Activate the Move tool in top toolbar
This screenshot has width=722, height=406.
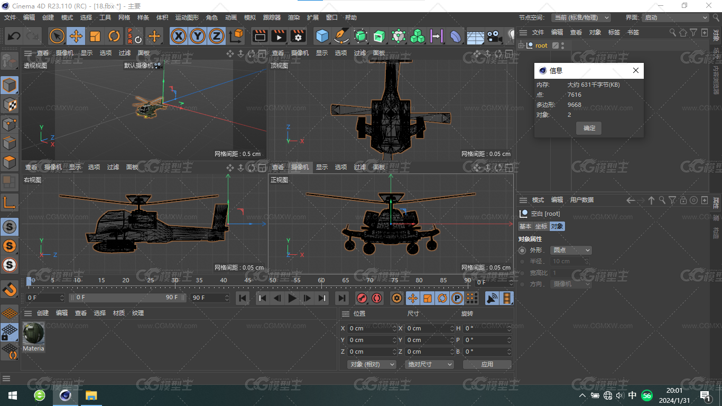pyautogui.click(x=76, y=36)
